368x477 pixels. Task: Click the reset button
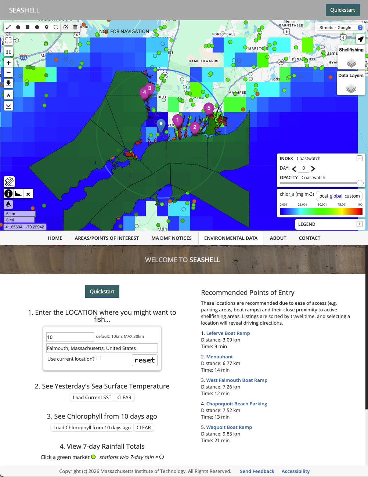(145, 360)
